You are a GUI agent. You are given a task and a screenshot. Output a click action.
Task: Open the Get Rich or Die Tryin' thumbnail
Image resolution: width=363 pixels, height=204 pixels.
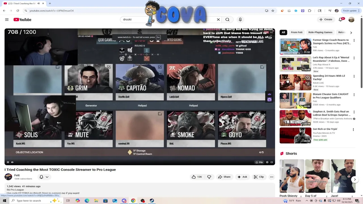(x=296, y=135)
